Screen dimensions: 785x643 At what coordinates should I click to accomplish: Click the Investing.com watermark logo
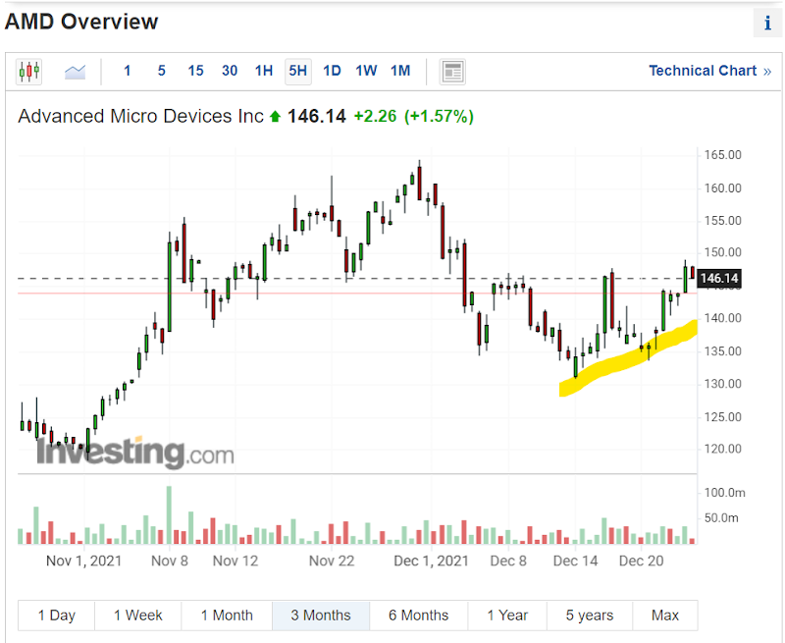coord(135,454)
